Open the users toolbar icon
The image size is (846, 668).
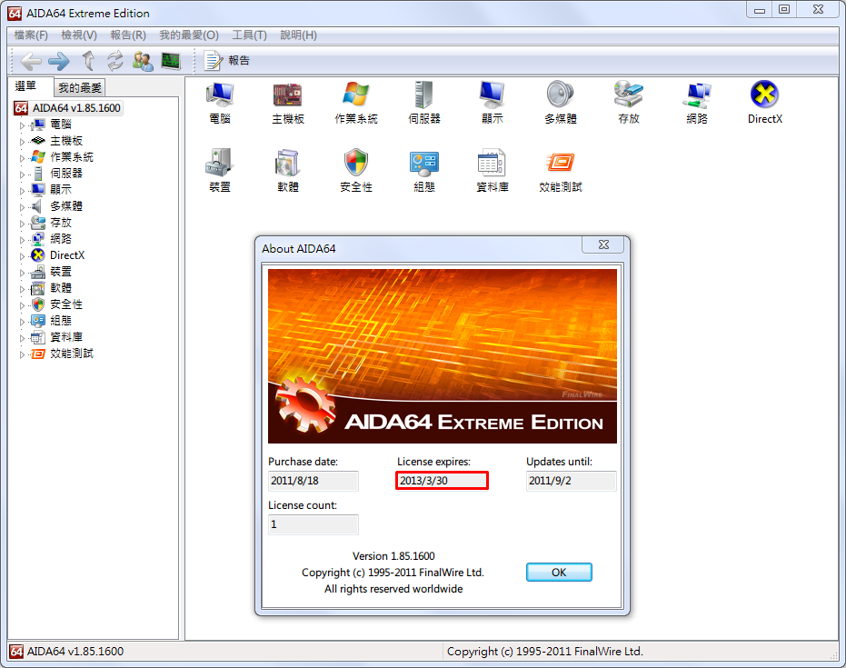[x=143, y=61]
